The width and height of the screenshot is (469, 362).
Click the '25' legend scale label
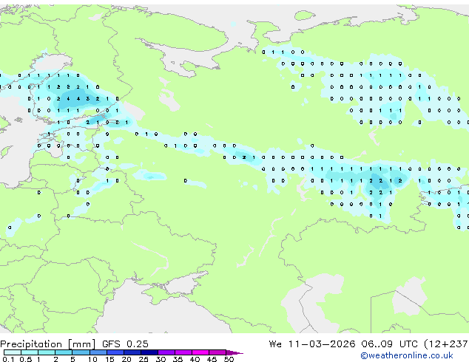[144, 359]
